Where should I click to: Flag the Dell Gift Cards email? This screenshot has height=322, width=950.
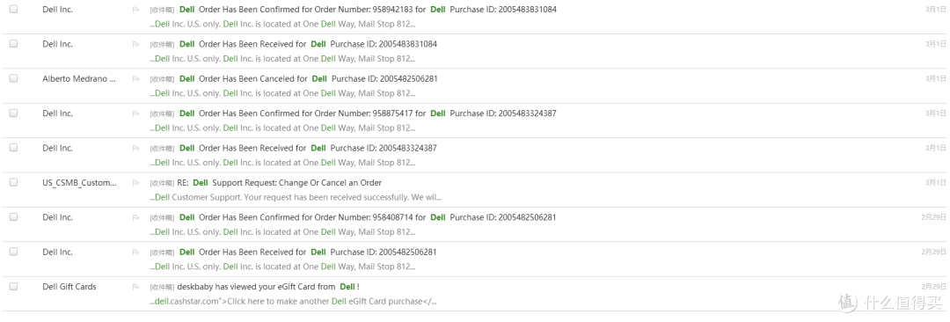click(x=135, y=287)
